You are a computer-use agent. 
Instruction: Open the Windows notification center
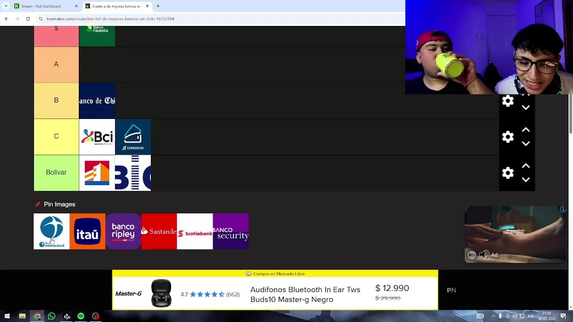pos(564,316)
